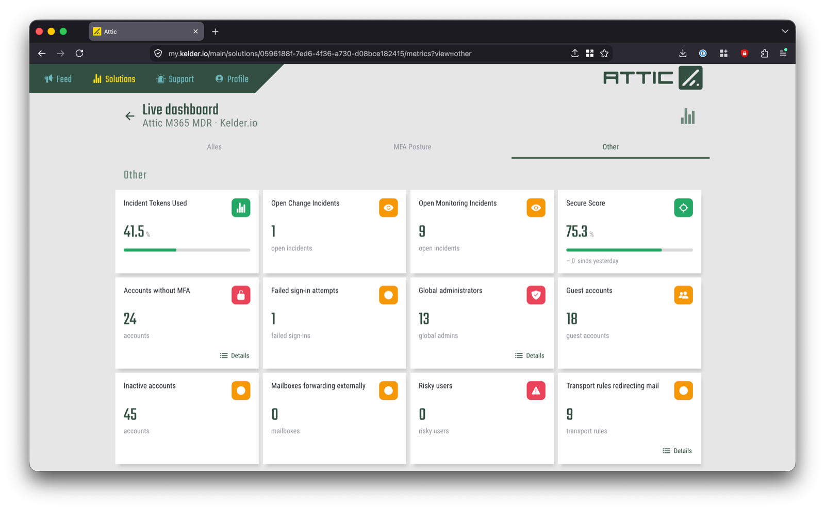Open the browser hamburger menu
This screenshot has width=825, height=510.
[x=783, y=53]
